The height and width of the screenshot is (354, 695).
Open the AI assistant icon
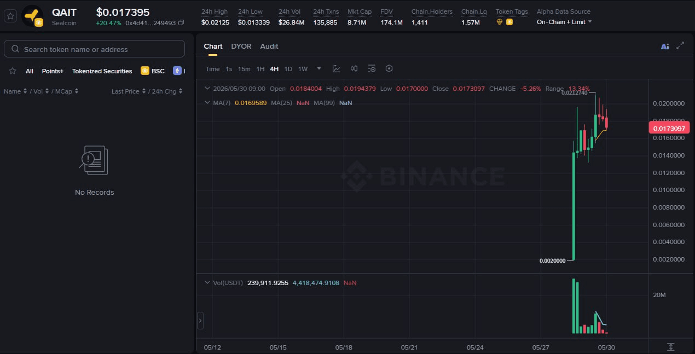[665, 47]
